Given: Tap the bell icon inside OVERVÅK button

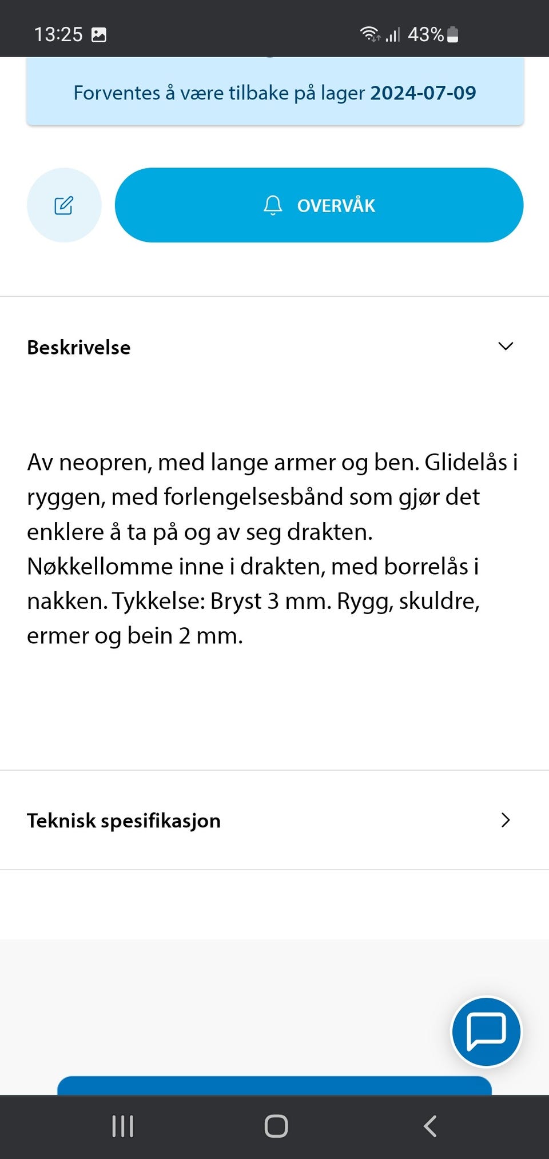Looking at the screenshot, I should [273, 205].
